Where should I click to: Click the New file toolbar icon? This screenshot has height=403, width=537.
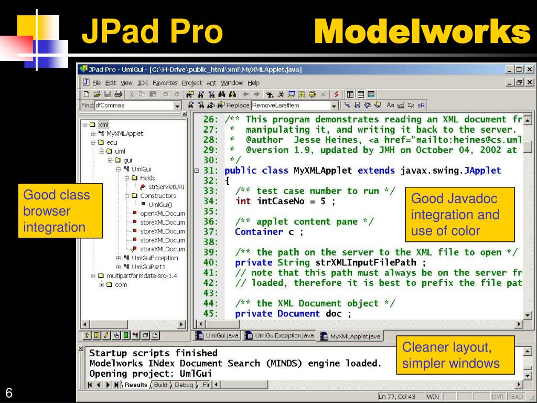[x=87, y=94]
